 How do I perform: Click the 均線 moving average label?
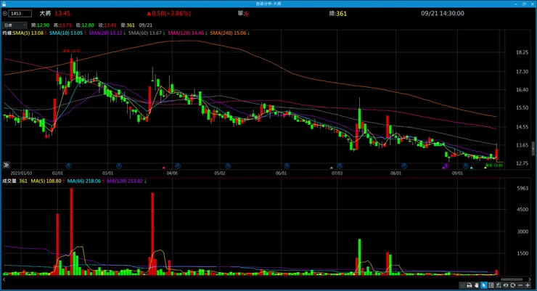(7, 33)
